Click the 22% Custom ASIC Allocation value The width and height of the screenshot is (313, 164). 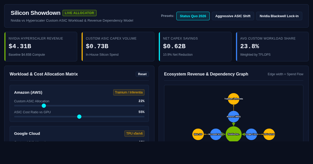[x=141, y=101]
